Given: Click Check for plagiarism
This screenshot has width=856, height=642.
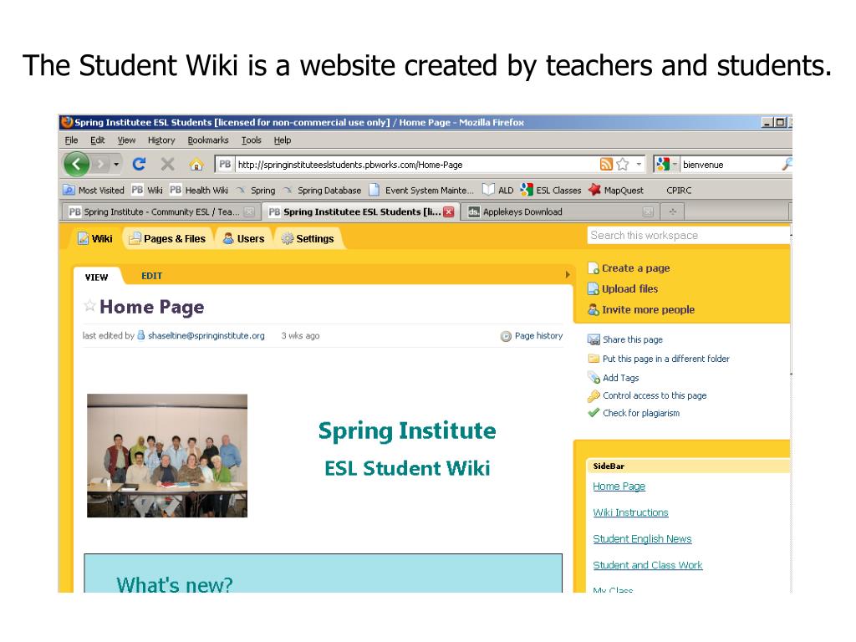Looking at the screenshot, I should coord(634,413).
